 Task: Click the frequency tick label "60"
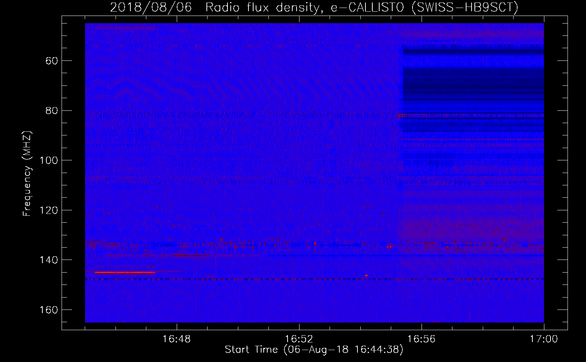pos(52,61)
